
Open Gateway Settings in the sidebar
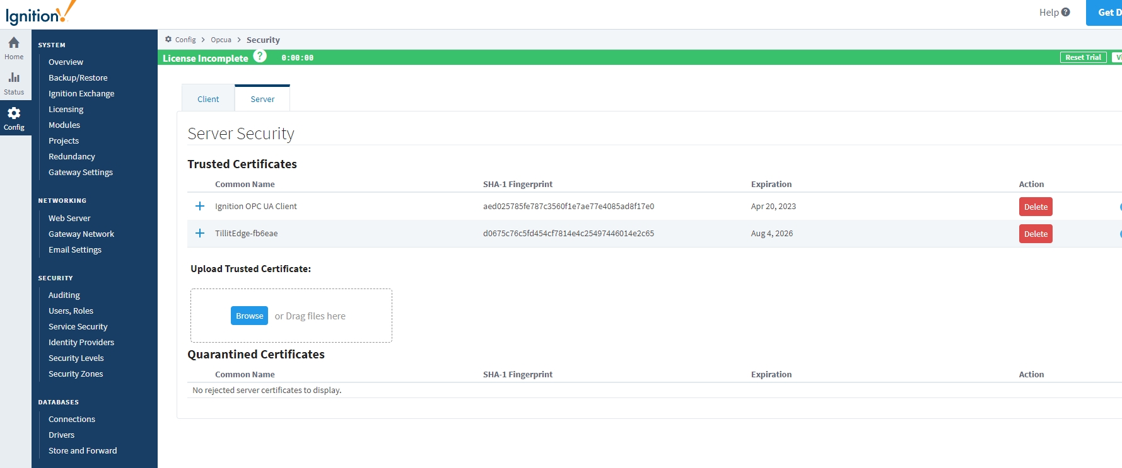pyautogui.click(x=81, y=172)
